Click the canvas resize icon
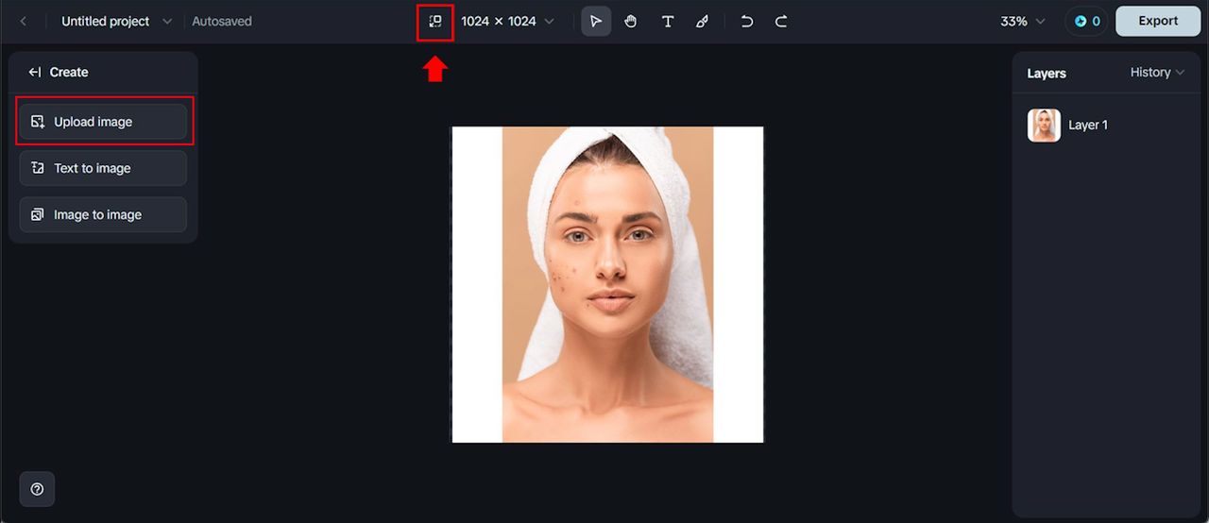1209x523 pixels. [x=434, y=21]
